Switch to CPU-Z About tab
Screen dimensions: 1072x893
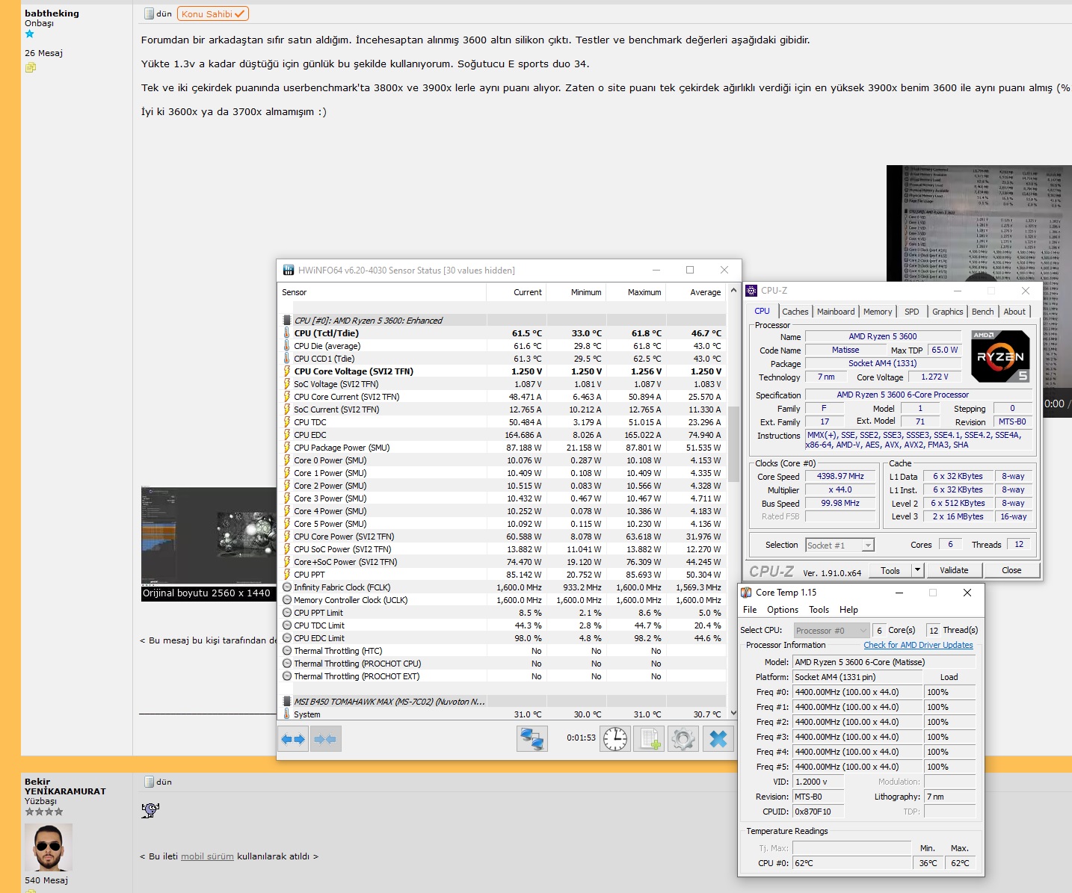pyautogui.click(x=1014, y=312)
